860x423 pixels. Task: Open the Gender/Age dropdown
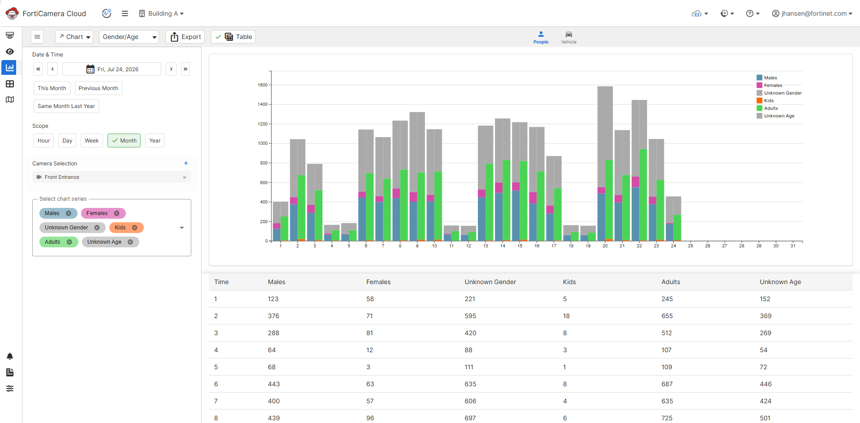click(x=129, y=37)
